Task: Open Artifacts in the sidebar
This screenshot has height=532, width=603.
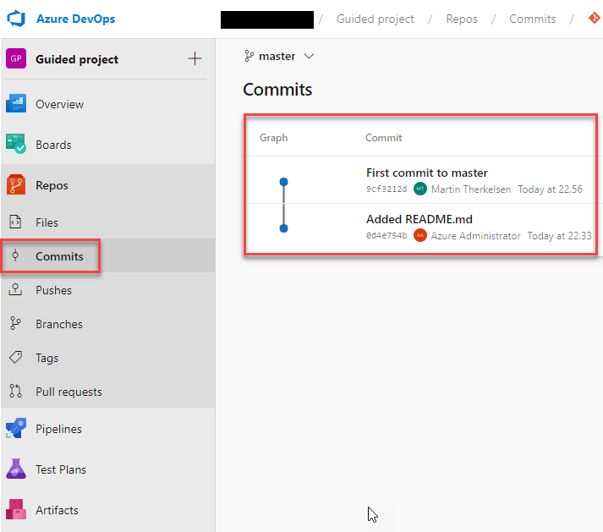Action: point(57,510)
